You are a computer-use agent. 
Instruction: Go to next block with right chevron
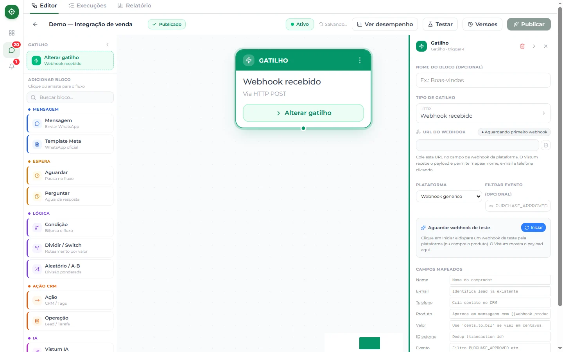[x=534, y=46]
